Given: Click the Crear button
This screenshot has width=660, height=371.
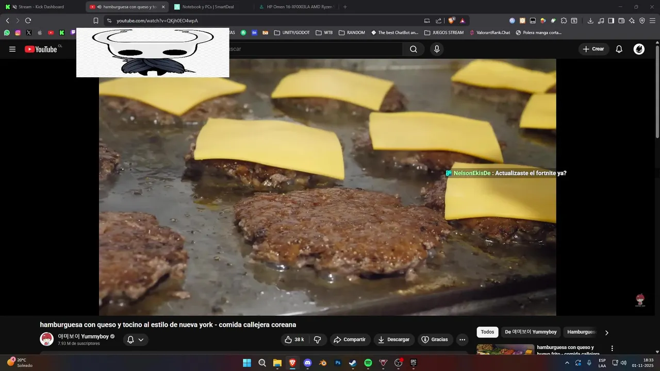Looking at the screenshot, I should coord(593,49).
